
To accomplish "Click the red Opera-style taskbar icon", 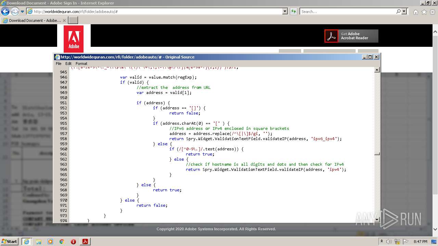I will tap(73, 242).
